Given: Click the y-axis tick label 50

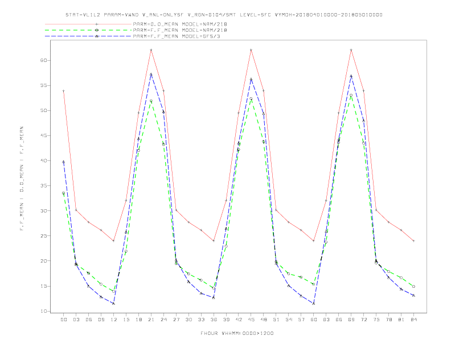Looking at the screenshot, I should (x=43, y=110).
